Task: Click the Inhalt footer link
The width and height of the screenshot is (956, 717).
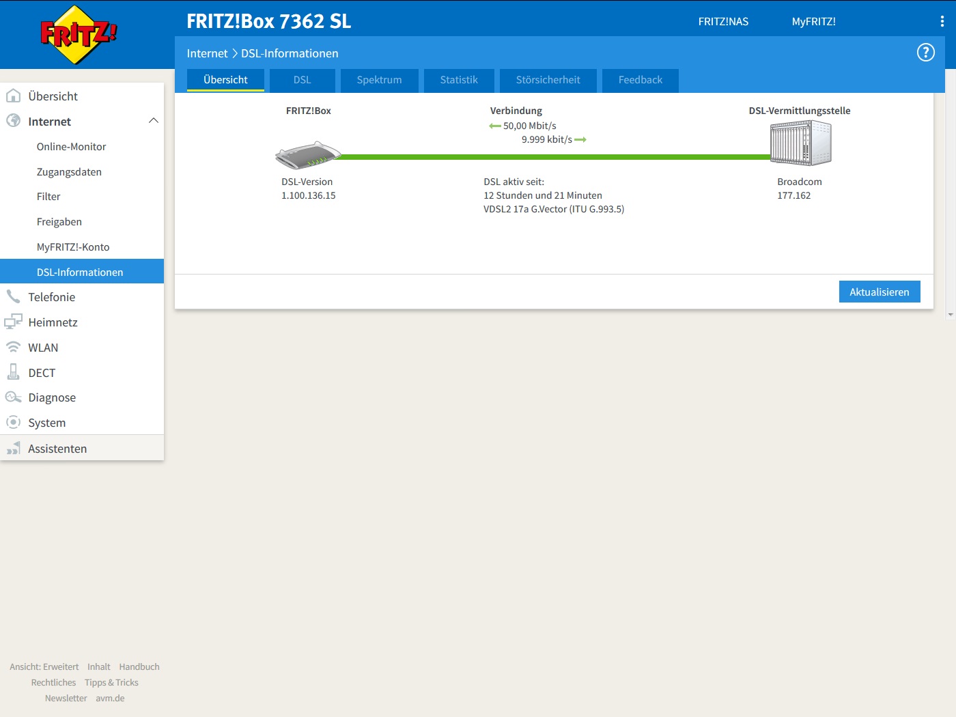Action: [x=98, y=666]
